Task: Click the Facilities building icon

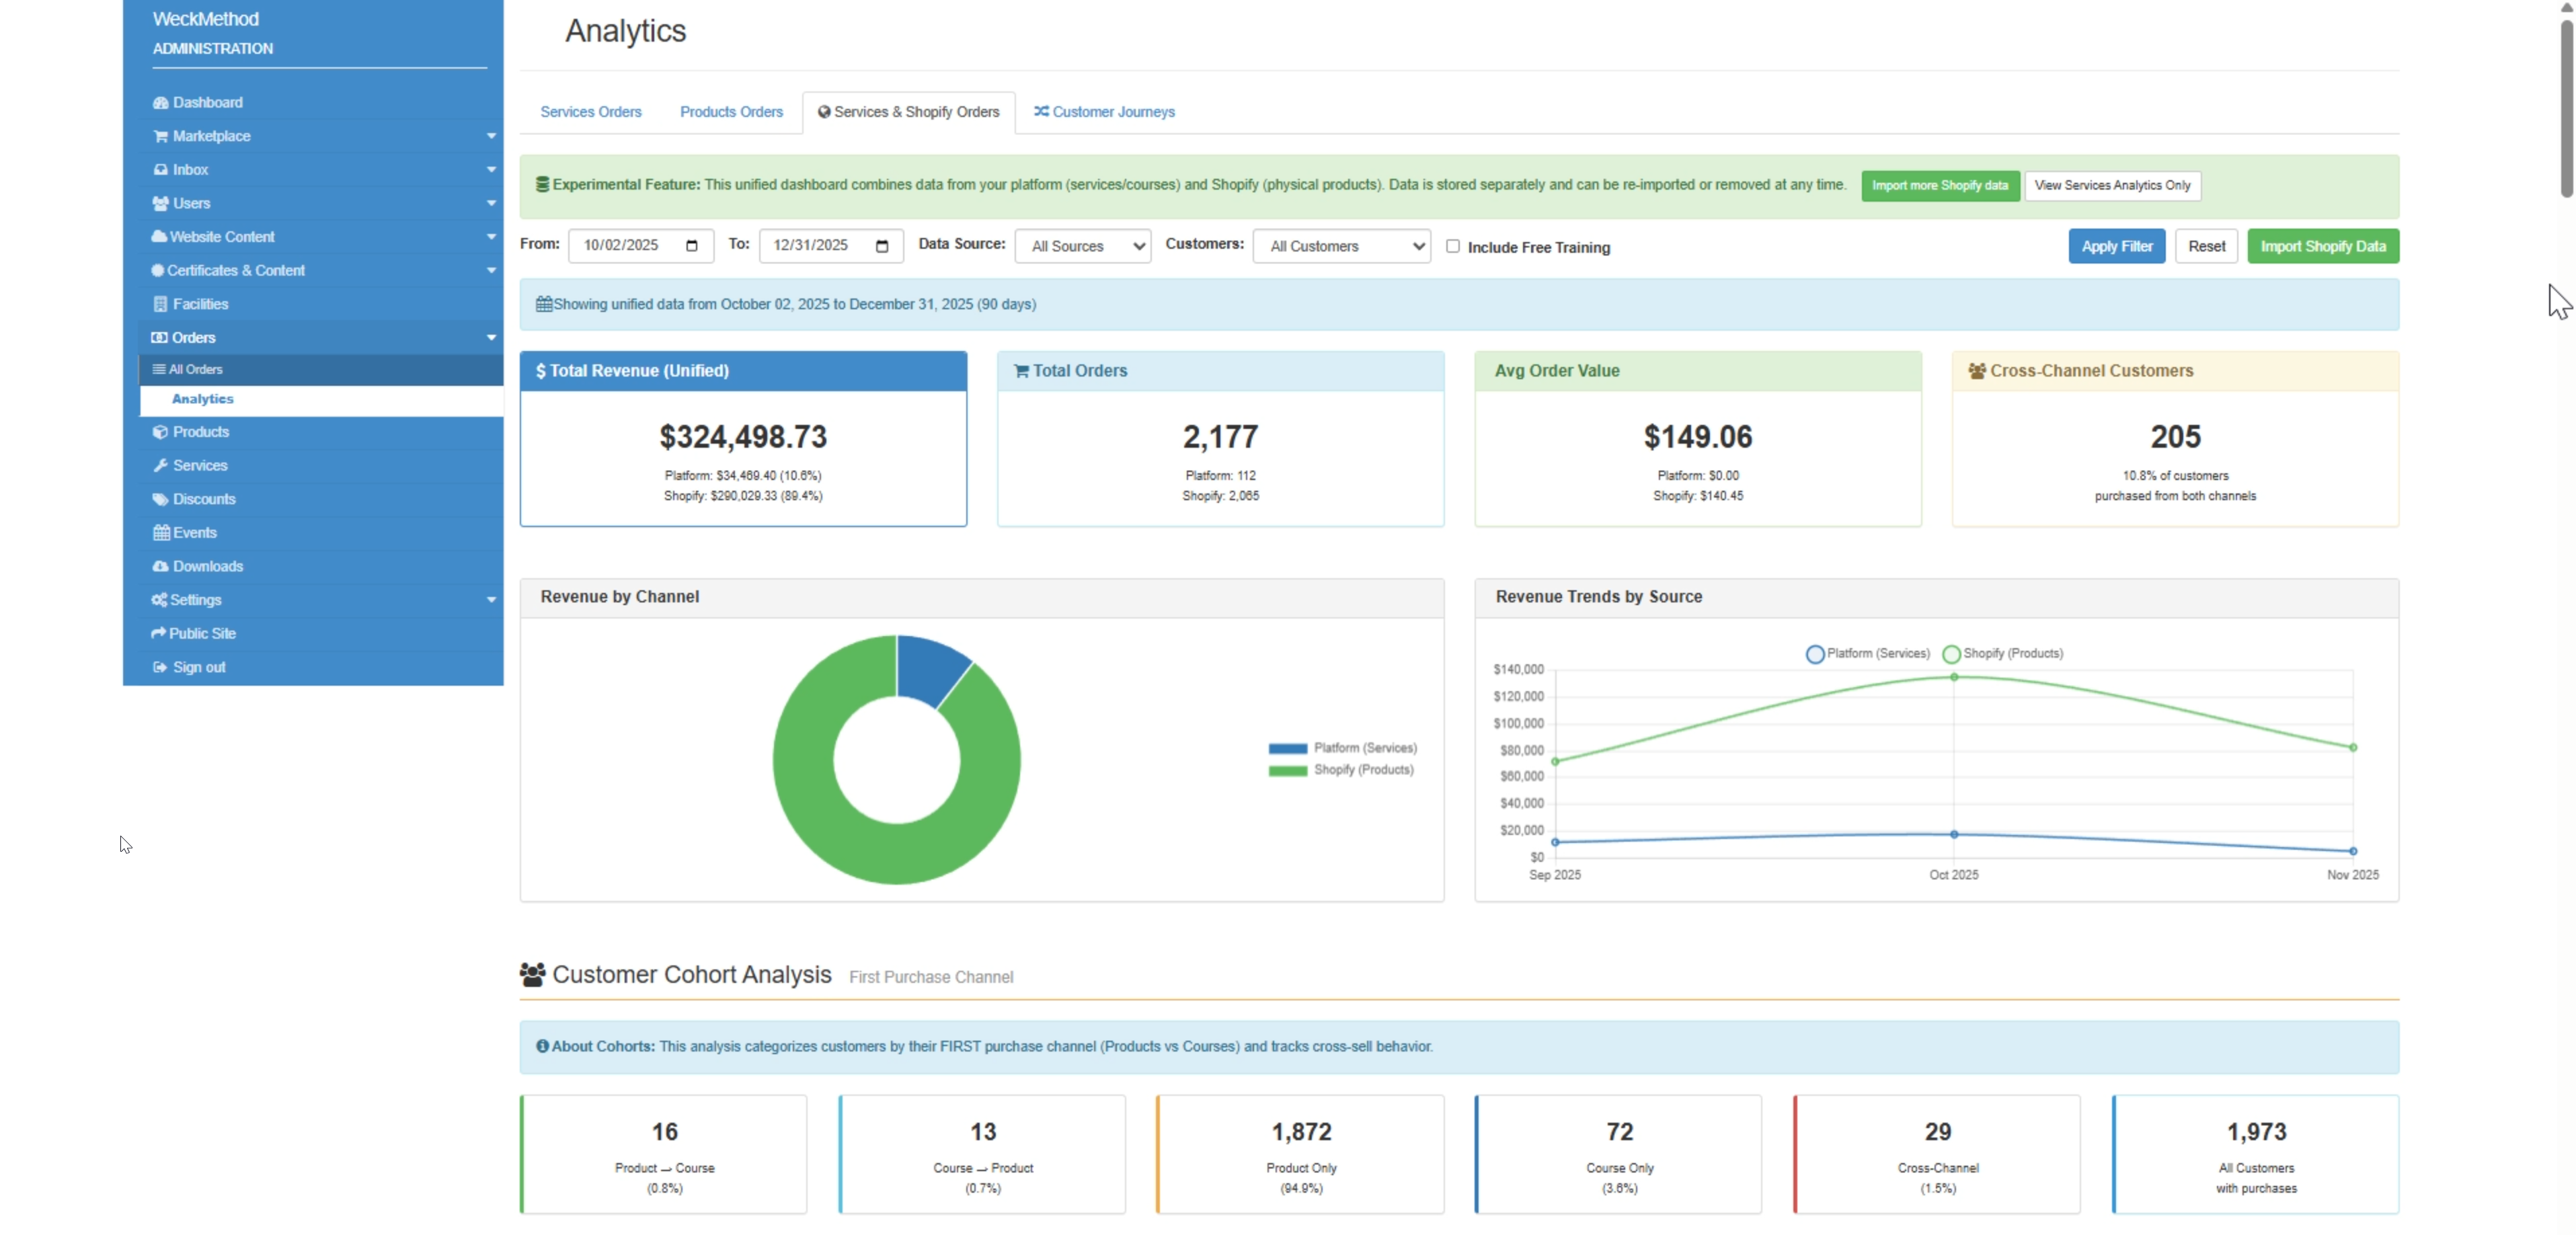Action: coord(160,304)
